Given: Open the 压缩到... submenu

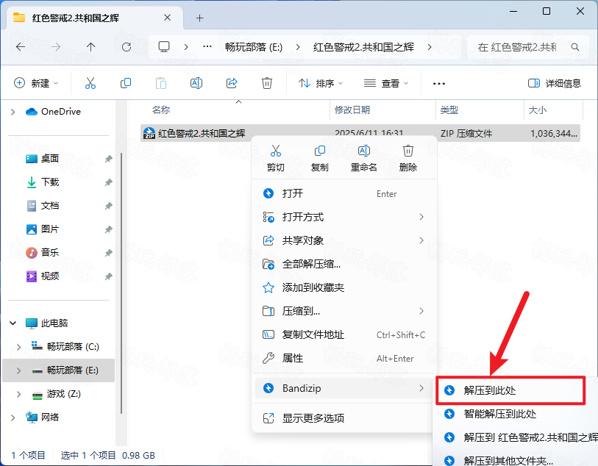Looking at the screenshot, I should [x=344, y=312].
